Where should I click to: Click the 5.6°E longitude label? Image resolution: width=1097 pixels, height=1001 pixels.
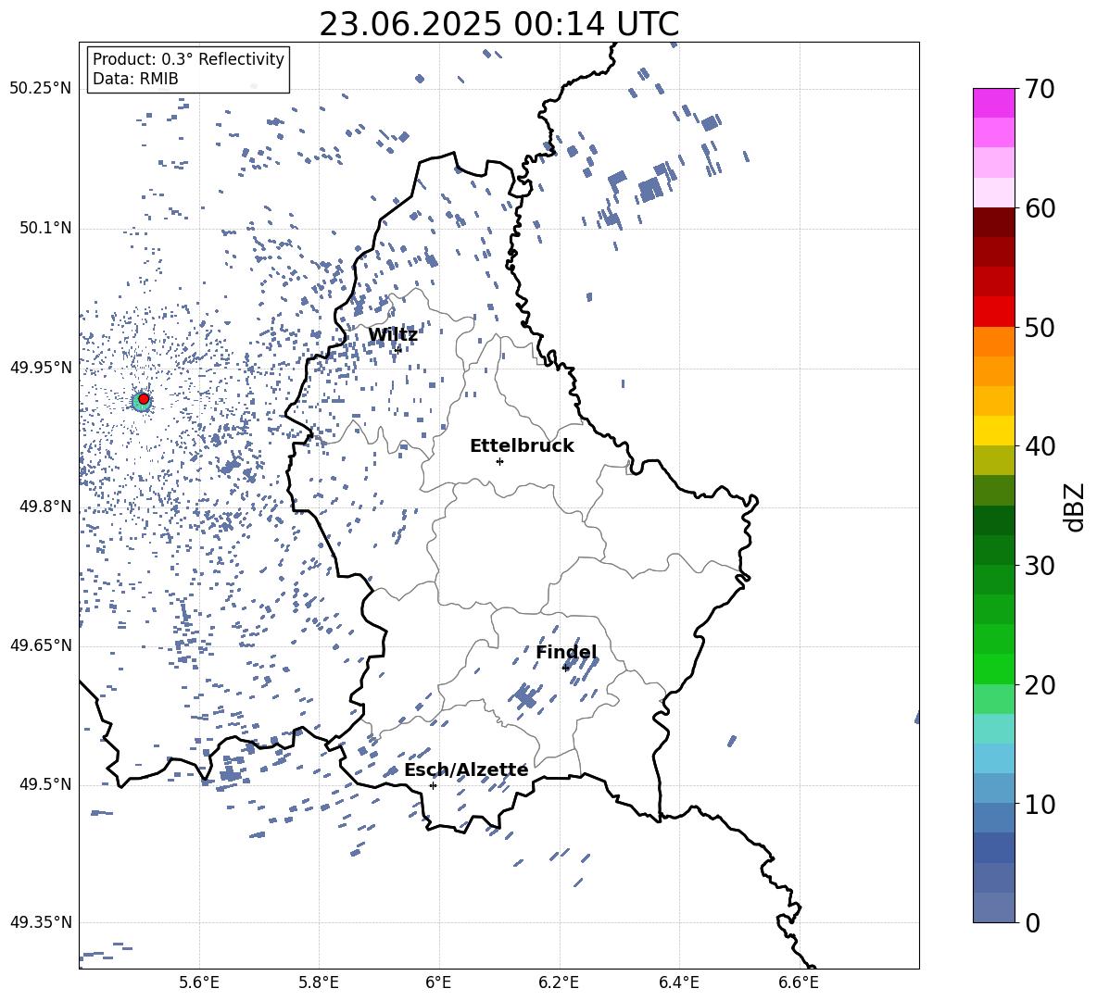199,982
